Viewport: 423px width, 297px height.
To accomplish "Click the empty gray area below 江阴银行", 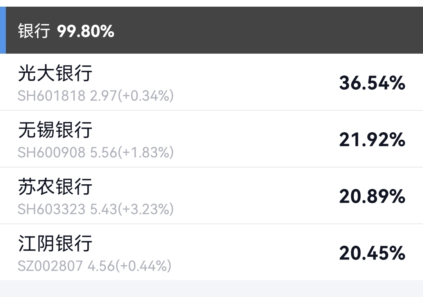I will point(211,289).
